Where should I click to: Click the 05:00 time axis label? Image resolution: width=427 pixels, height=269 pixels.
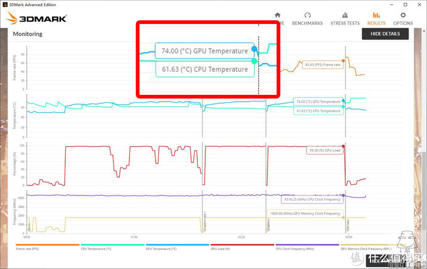(349, 237)
